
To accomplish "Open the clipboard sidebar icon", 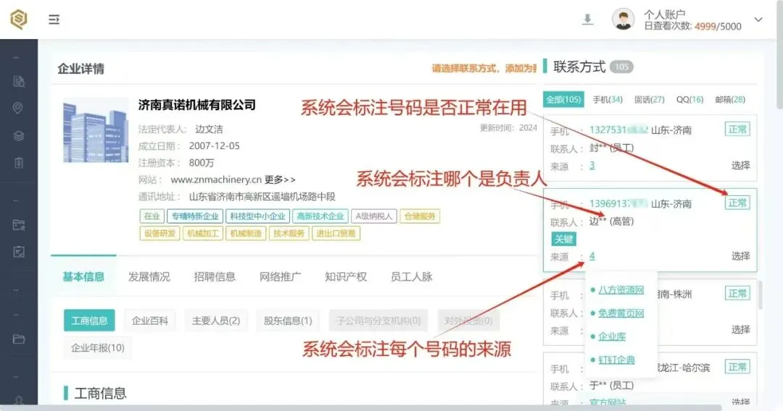I will point(19,163).
